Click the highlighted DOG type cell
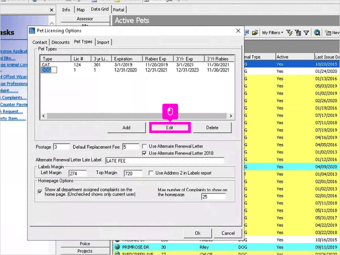The image size is (340, 255). (x=49, y=70)
